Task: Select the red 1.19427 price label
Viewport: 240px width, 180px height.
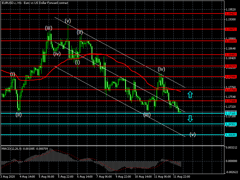Action: click(231, 13)
